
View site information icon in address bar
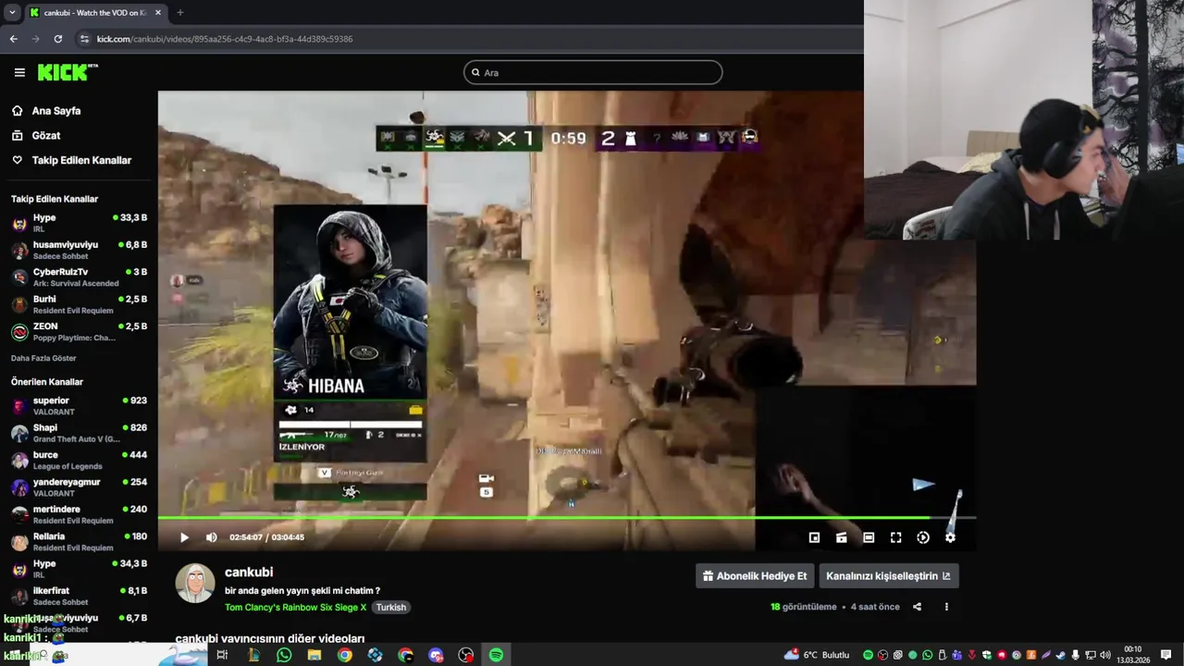(x=84, y=39)
